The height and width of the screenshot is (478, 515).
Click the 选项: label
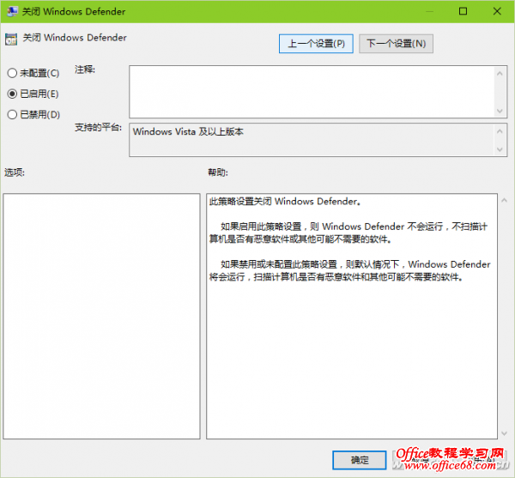[x=15, y=172]
